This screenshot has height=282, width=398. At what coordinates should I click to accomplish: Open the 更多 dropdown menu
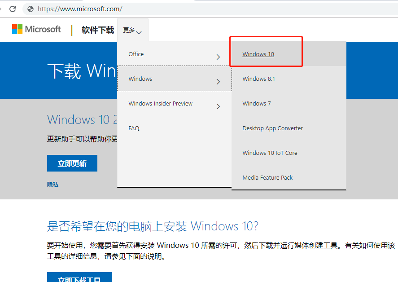pyautogui.click(x=132, y=30)
